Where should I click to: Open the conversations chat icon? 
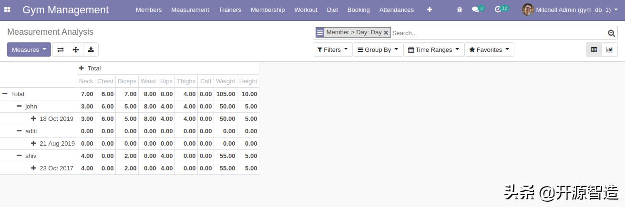pos(475,10)
